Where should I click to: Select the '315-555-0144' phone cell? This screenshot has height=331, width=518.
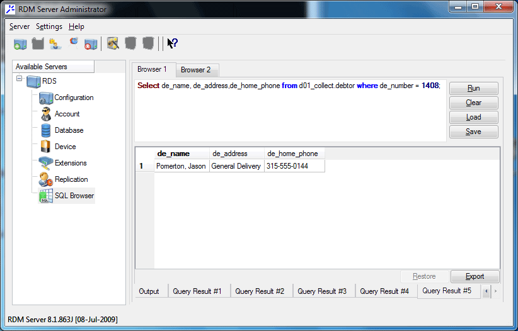pyautogui.click(x=294, y=166)
